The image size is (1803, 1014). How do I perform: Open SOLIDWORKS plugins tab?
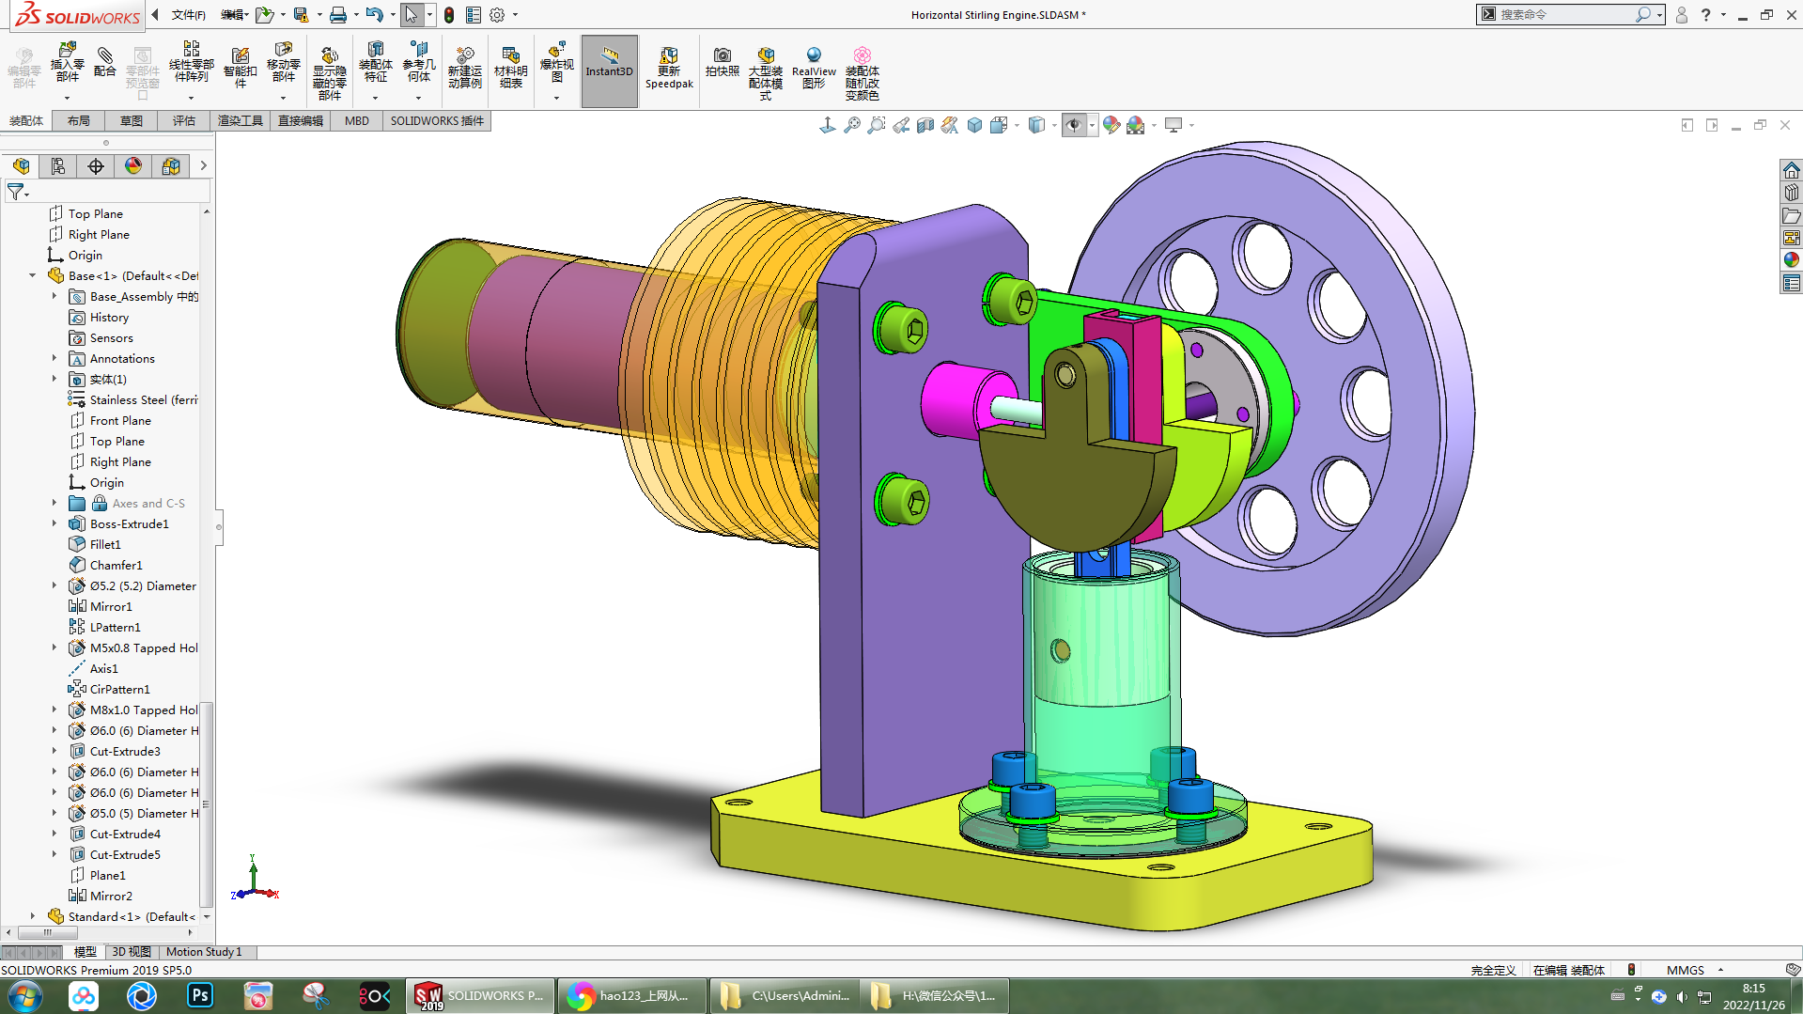pyautogui.click(x=437, y=121)
